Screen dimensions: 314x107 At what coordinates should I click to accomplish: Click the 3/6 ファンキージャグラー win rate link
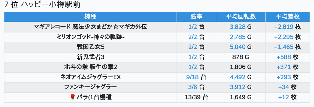tap(193, 87)
